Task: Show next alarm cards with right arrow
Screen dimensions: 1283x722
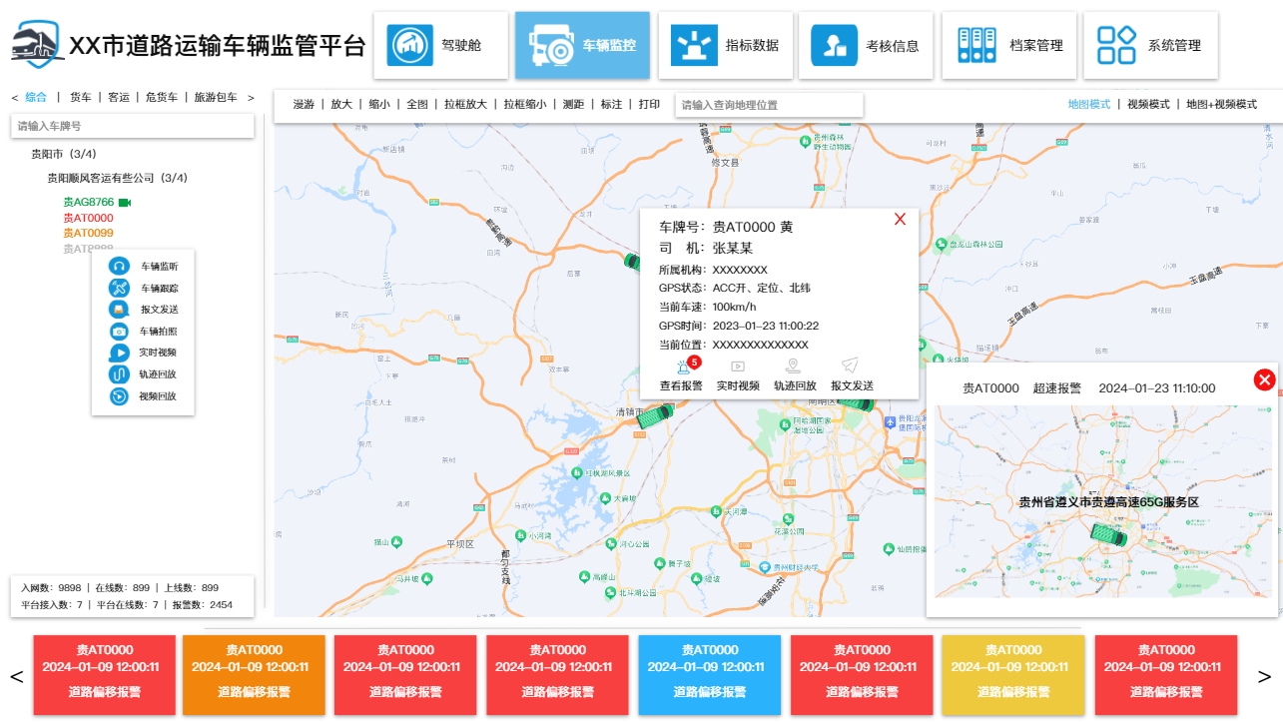Action: (1264, 677)
